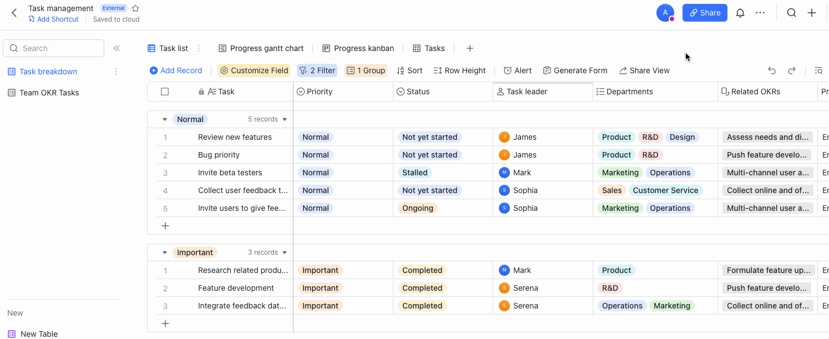829x339 pixels.
Task: Click Add Record to create a task
Action: 176,70
